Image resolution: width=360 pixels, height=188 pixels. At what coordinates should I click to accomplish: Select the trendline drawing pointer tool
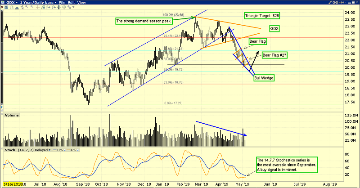coord(22,7)
